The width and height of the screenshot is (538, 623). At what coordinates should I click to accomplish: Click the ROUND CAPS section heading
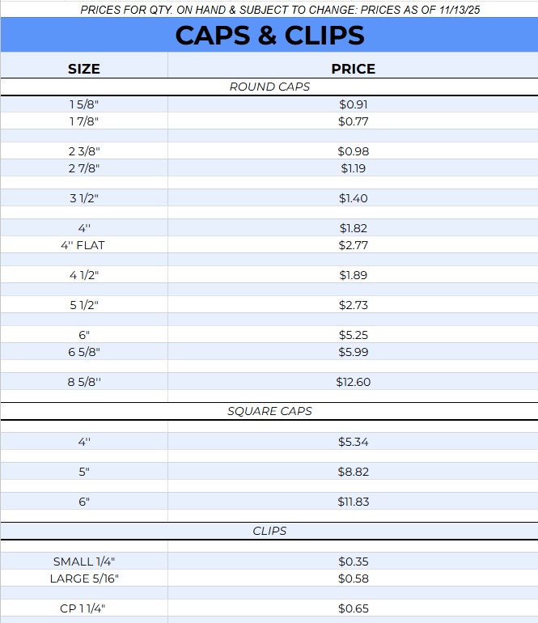(269, 87)
